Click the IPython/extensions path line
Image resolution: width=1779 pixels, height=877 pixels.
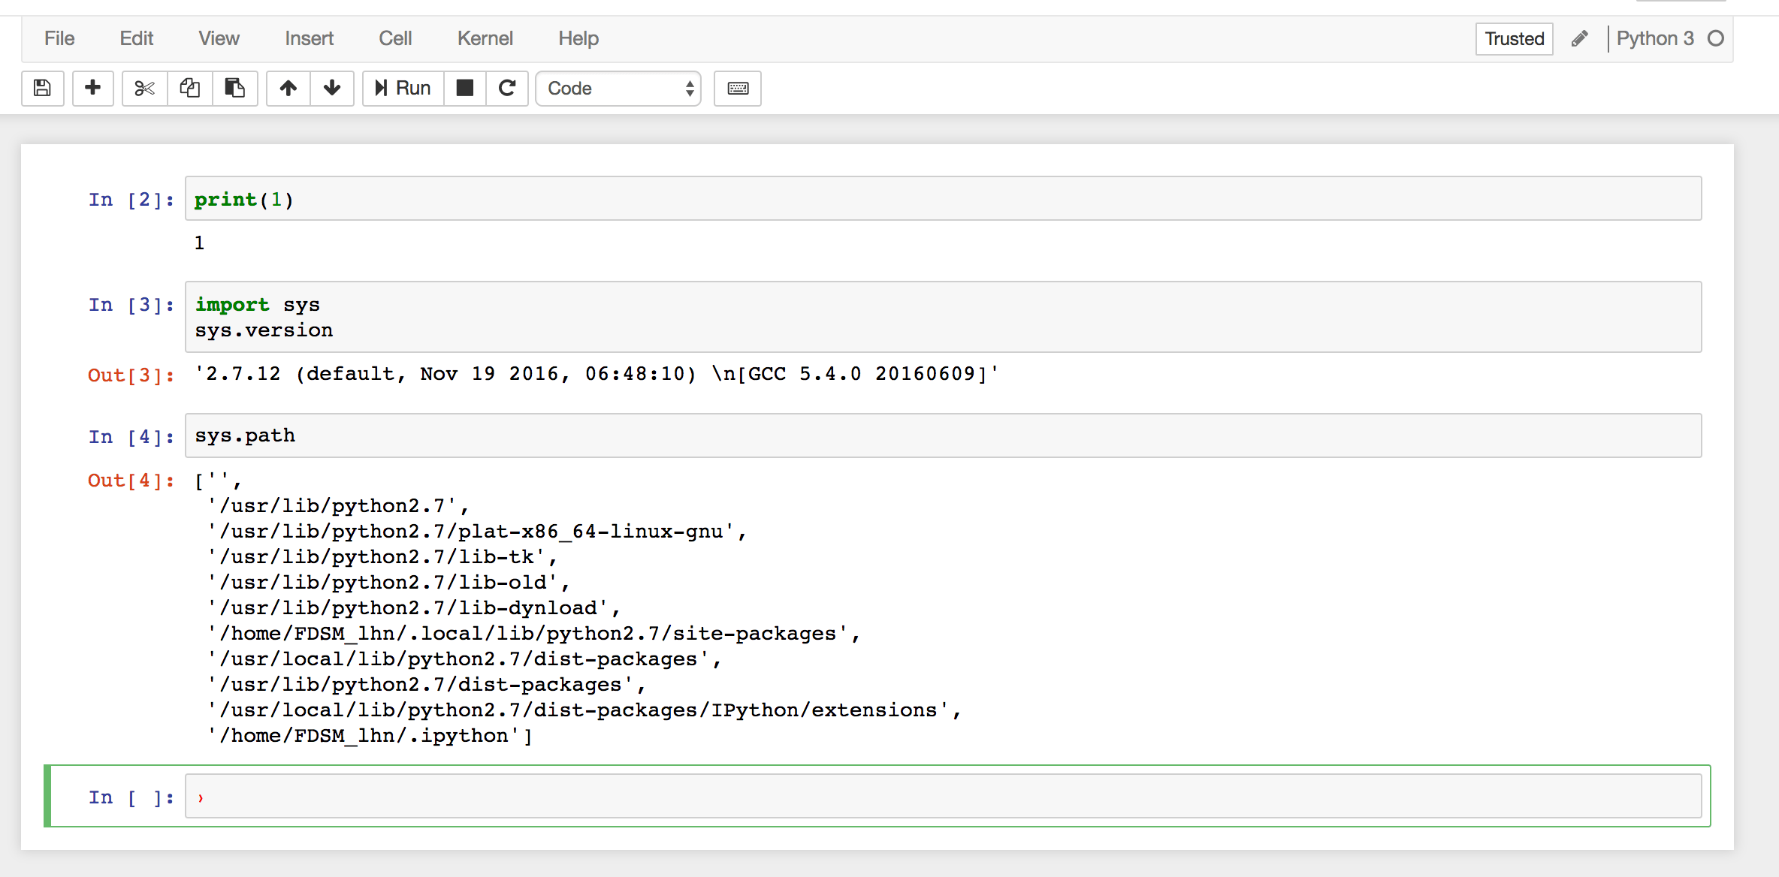pos(584,710)
